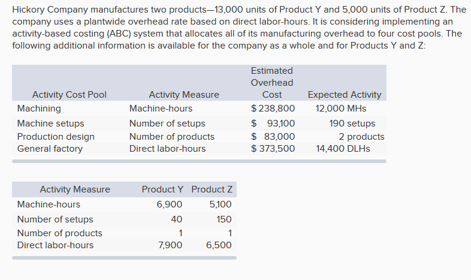The height and width of the screenshot is (280, 471).
Task: Click the "Activity Cost Pool" column header
Action: tap(70, 94)
